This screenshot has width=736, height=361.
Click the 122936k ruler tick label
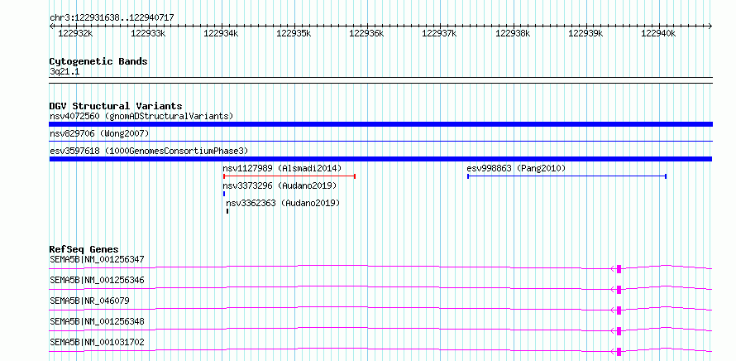367,33
